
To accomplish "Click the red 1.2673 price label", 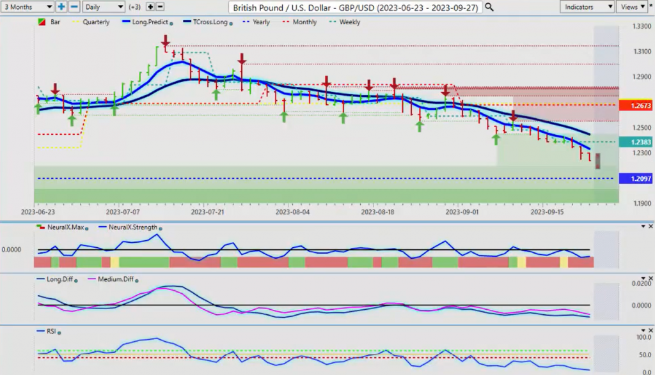I will [x=635, y=105].
